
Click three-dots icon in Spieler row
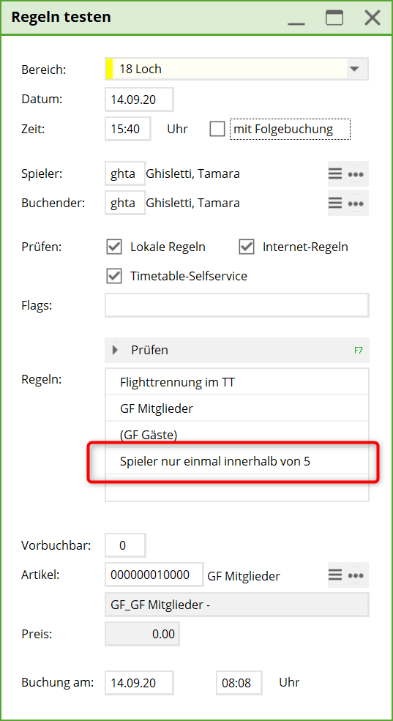pyautogui.click(x=356, y=174)
